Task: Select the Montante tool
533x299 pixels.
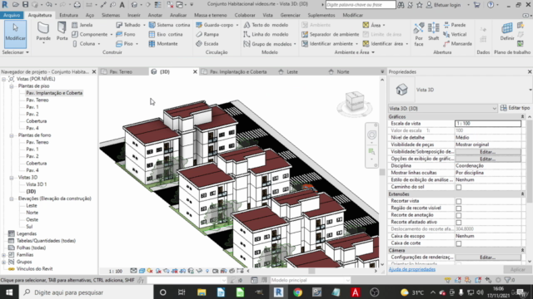Action: click(163, 44)
